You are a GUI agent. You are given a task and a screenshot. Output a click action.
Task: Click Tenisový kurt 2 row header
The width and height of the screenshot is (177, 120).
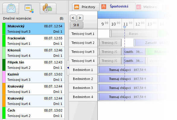tap(83, 43)
